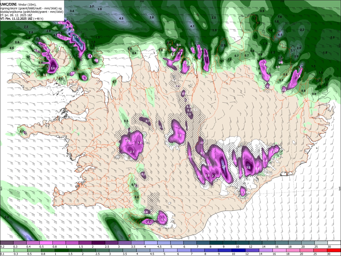Pick the greyish purple 0.2 swatch in snow scale

pyautogui.click(x=7, y=243)
